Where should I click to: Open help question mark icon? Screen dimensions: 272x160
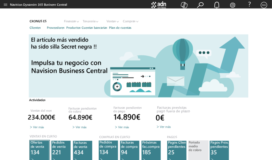(249, 4)
